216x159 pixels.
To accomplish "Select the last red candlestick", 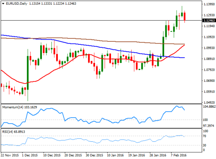I will [x=184, y=16].
